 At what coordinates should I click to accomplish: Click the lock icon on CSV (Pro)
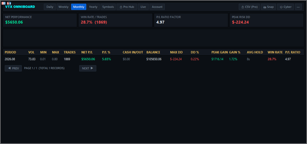click(243, 7)
